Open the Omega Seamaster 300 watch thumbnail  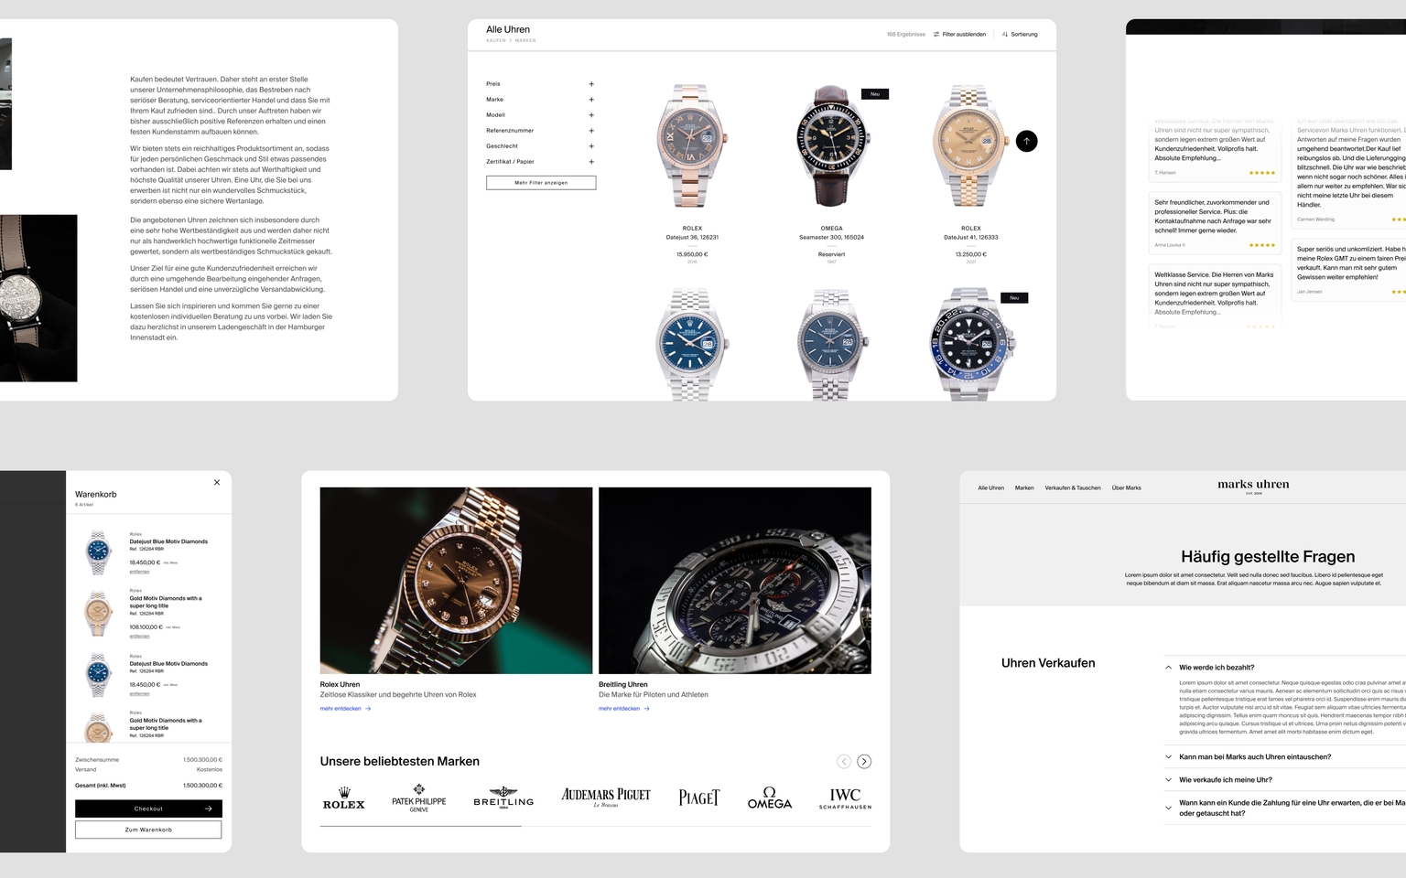coord(831,146)
